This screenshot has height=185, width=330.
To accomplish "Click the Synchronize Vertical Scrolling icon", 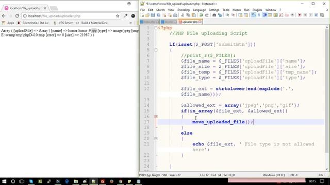I will tap(240, 15).
